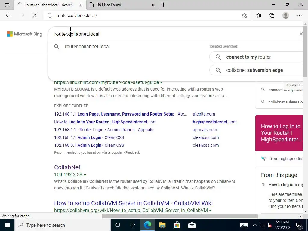The image size is (308, 231).
Task: View site information icon in address bar
Action: pos(50,15)
